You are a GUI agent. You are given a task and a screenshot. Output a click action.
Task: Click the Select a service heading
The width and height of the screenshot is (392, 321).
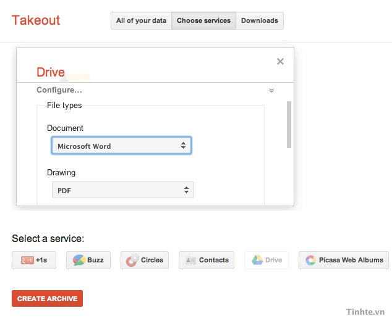48,239
